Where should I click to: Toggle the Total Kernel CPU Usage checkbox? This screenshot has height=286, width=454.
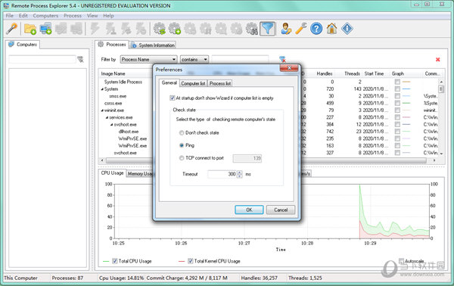point(190,261)
